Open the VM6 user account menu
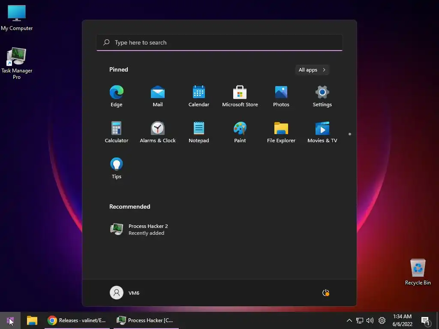Screen dimensions: 439x329 click(125, 293)
